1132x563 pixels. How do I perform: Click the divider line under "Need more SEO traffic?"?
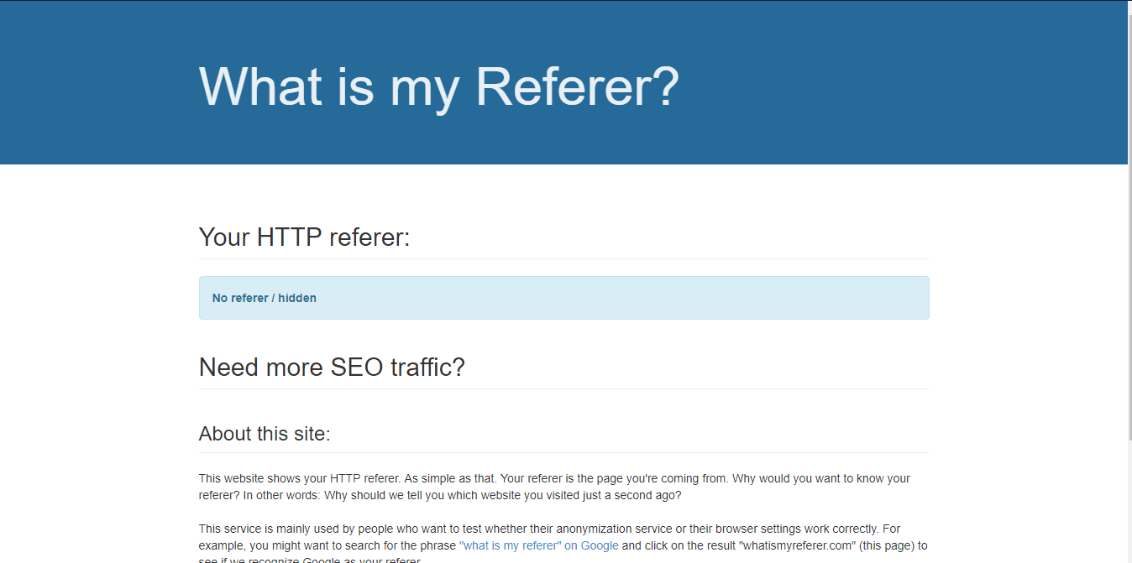[x=563, y=388]
